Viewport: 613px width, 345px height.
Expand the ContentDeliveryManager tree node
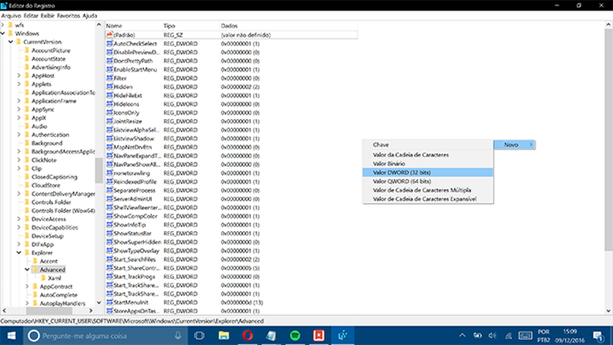(19, 194)
